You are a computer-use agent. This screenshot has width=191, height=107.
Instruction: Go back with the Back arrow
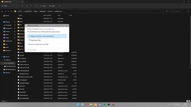pos(2,11)
